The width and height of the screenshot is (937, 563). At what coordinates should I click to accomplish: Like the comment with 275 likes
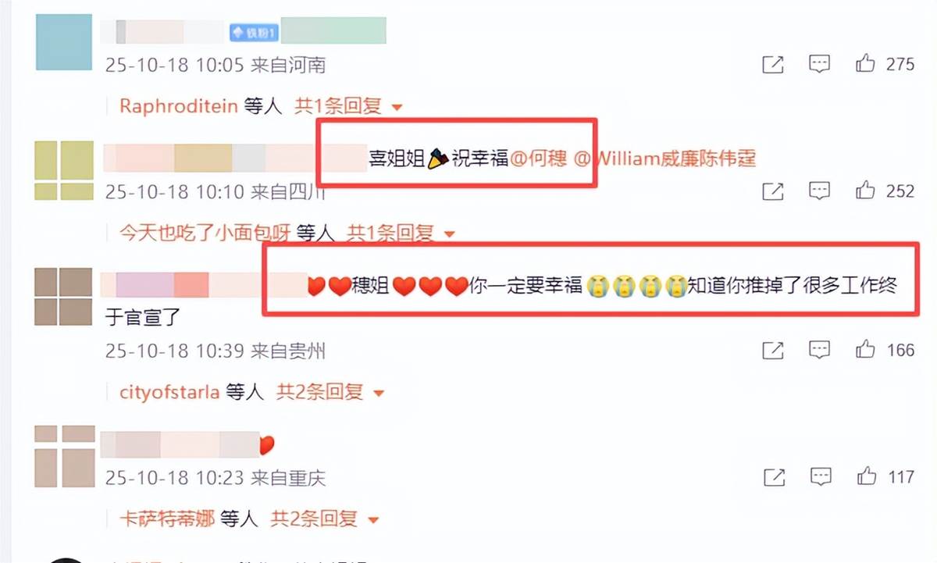(x=866, y=64)
